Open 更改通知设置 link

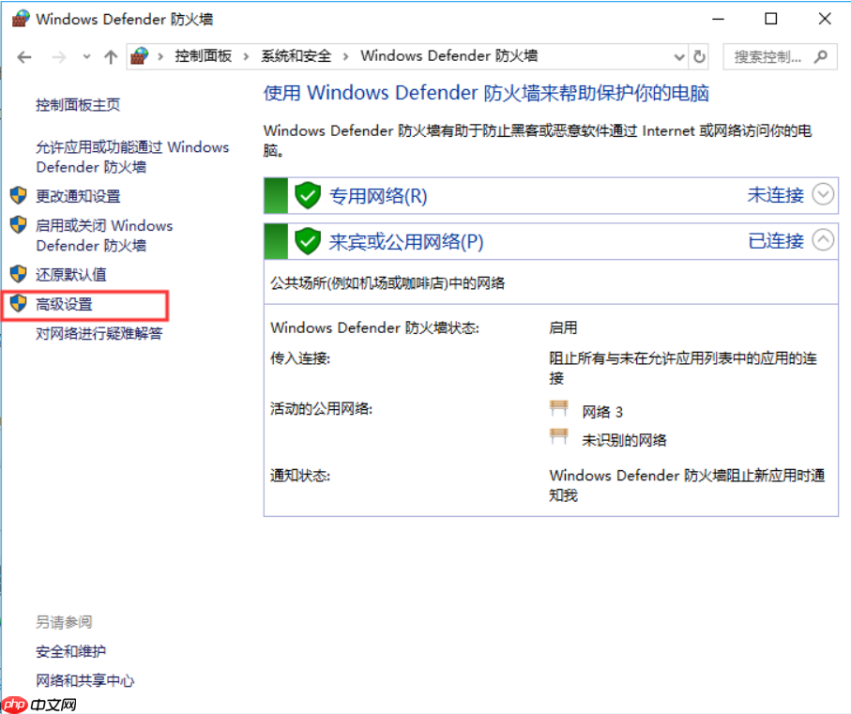(78, 196)
